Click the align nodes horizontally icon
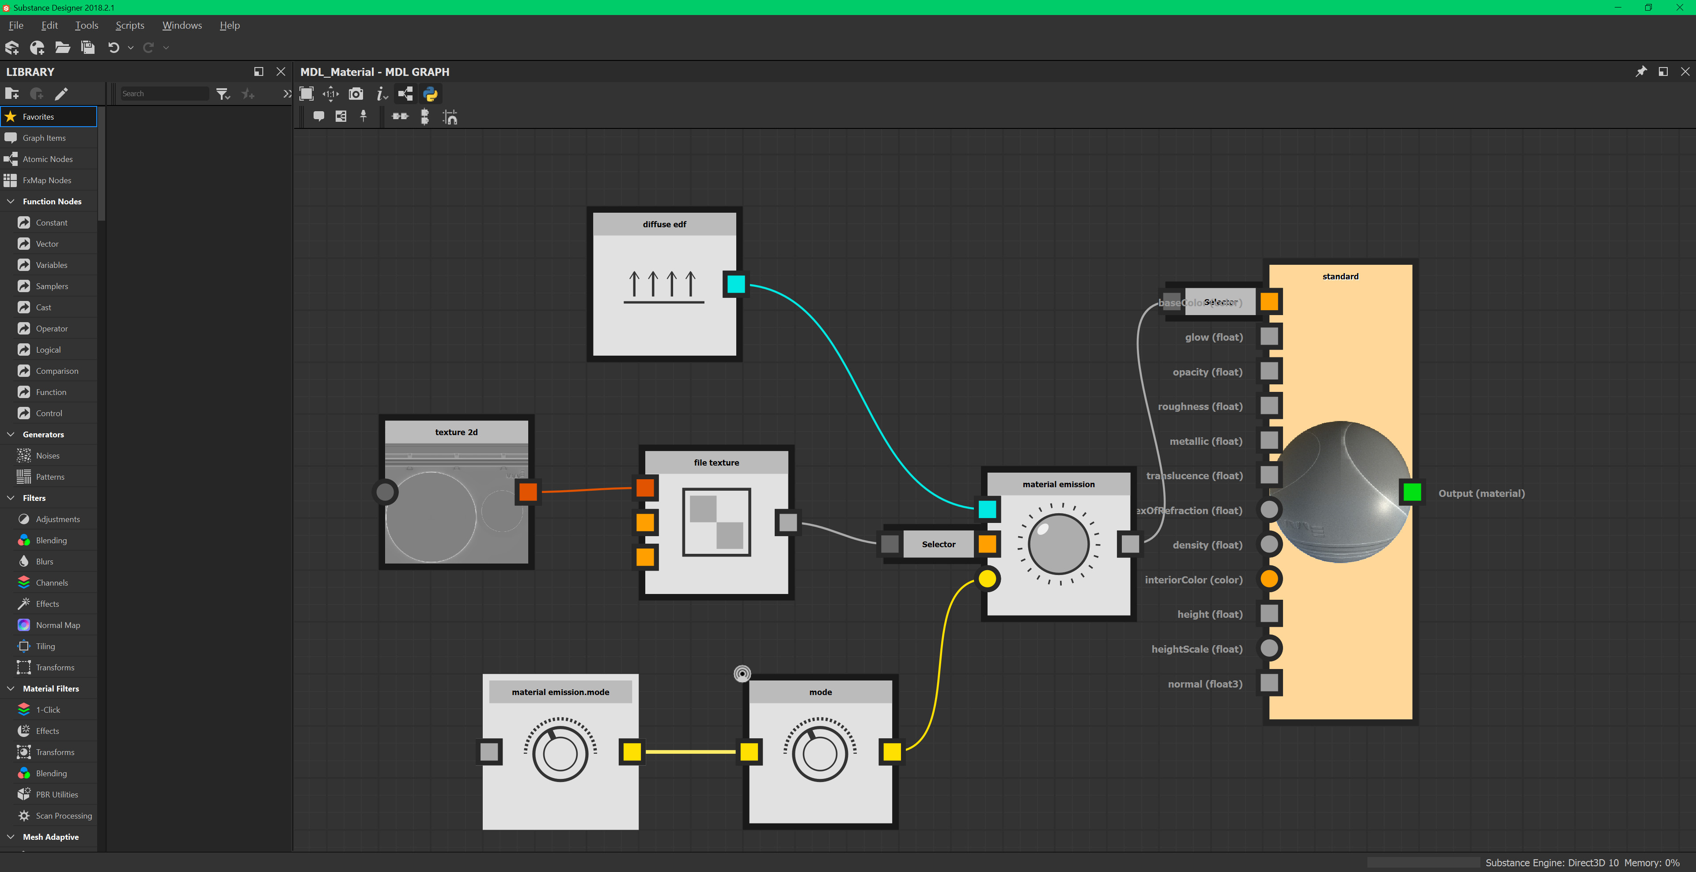 tap(400, 117)
